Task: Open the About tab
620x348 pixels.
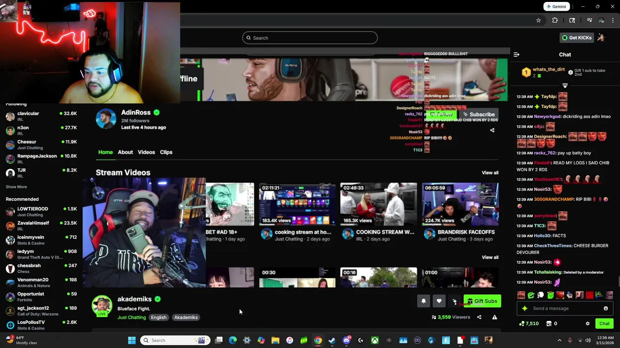Action: pyautogui.click(x=125, y=152)
